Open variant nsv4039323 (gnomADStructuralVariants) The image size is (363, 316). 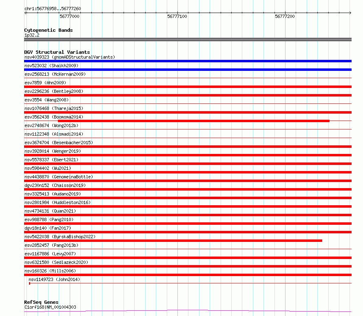point(70,57)
